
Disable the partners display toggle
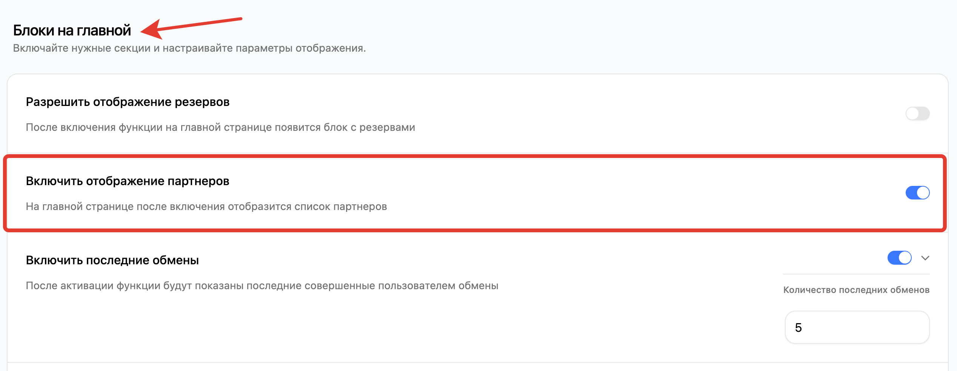click(917, 193)
